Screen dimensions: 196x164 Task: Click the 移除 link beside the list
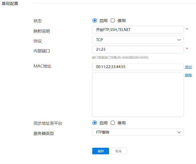click(188, 75)
